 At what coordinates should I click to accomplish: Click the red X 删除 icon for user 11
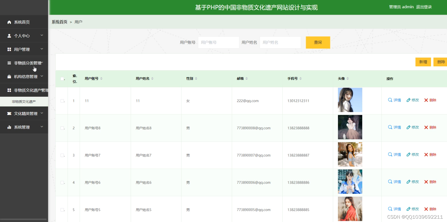point(426,100)
